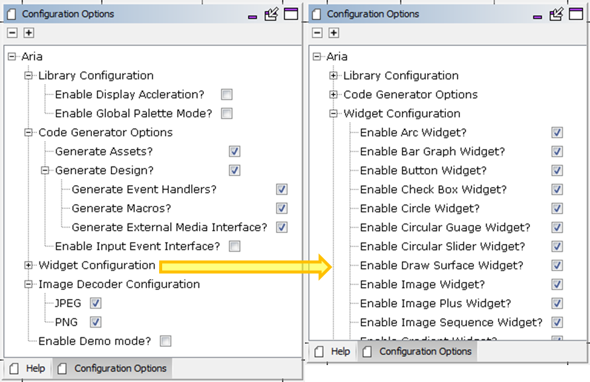590x382 pixels.
Task: Undock the right Configuration Options panel
Action: tap(557, 15)
